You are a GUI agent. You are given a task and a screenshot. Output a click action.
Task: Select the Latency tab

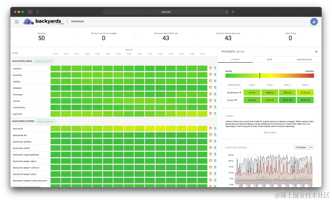click(235, 60)
